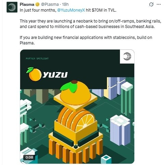The image size is (164, 165).
Task: Open the Plasma display name link
Action: click(27, 4)
